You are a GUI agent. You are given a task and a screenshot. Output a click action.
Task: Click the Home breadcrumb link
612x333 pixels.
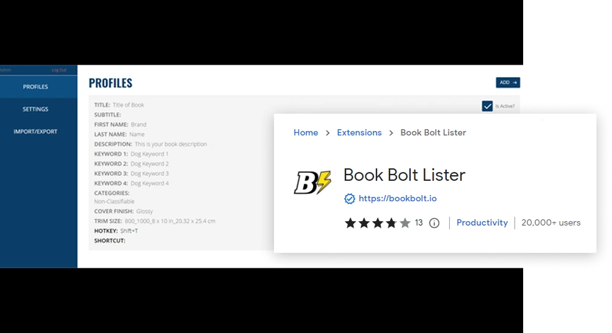point(306,133)
